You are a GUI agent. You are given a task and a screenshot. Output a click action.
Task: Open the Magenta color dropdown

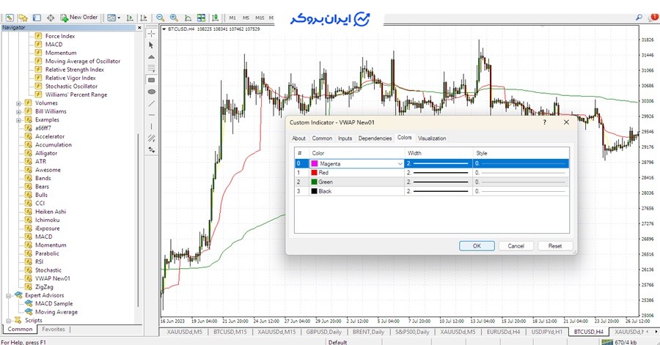point(400,164)
